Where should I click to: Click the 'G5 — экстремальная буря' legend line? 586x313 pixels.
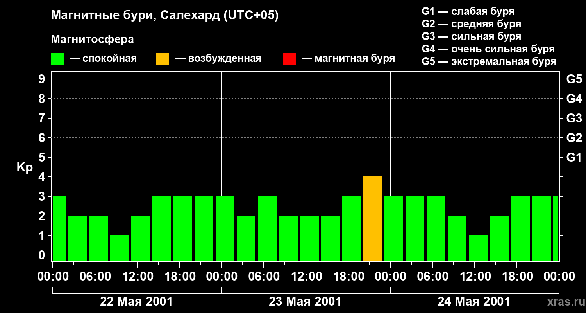489,61
